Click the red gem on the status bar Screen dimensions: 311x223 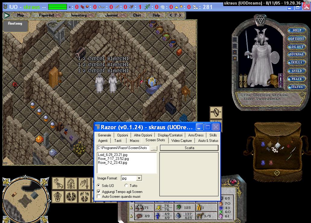[x=233, y=181]
